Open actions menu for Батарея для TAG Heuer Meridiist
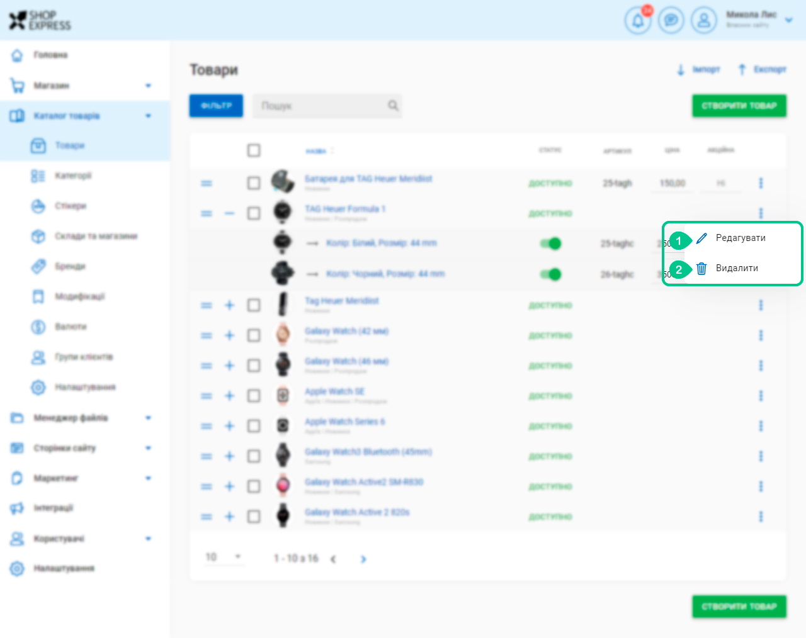This screenshot has width=806, height=638. [761, 183]
